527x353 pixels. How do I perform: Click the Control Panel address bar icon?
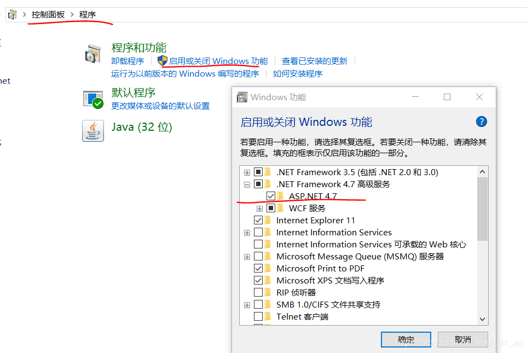(13, 14)
